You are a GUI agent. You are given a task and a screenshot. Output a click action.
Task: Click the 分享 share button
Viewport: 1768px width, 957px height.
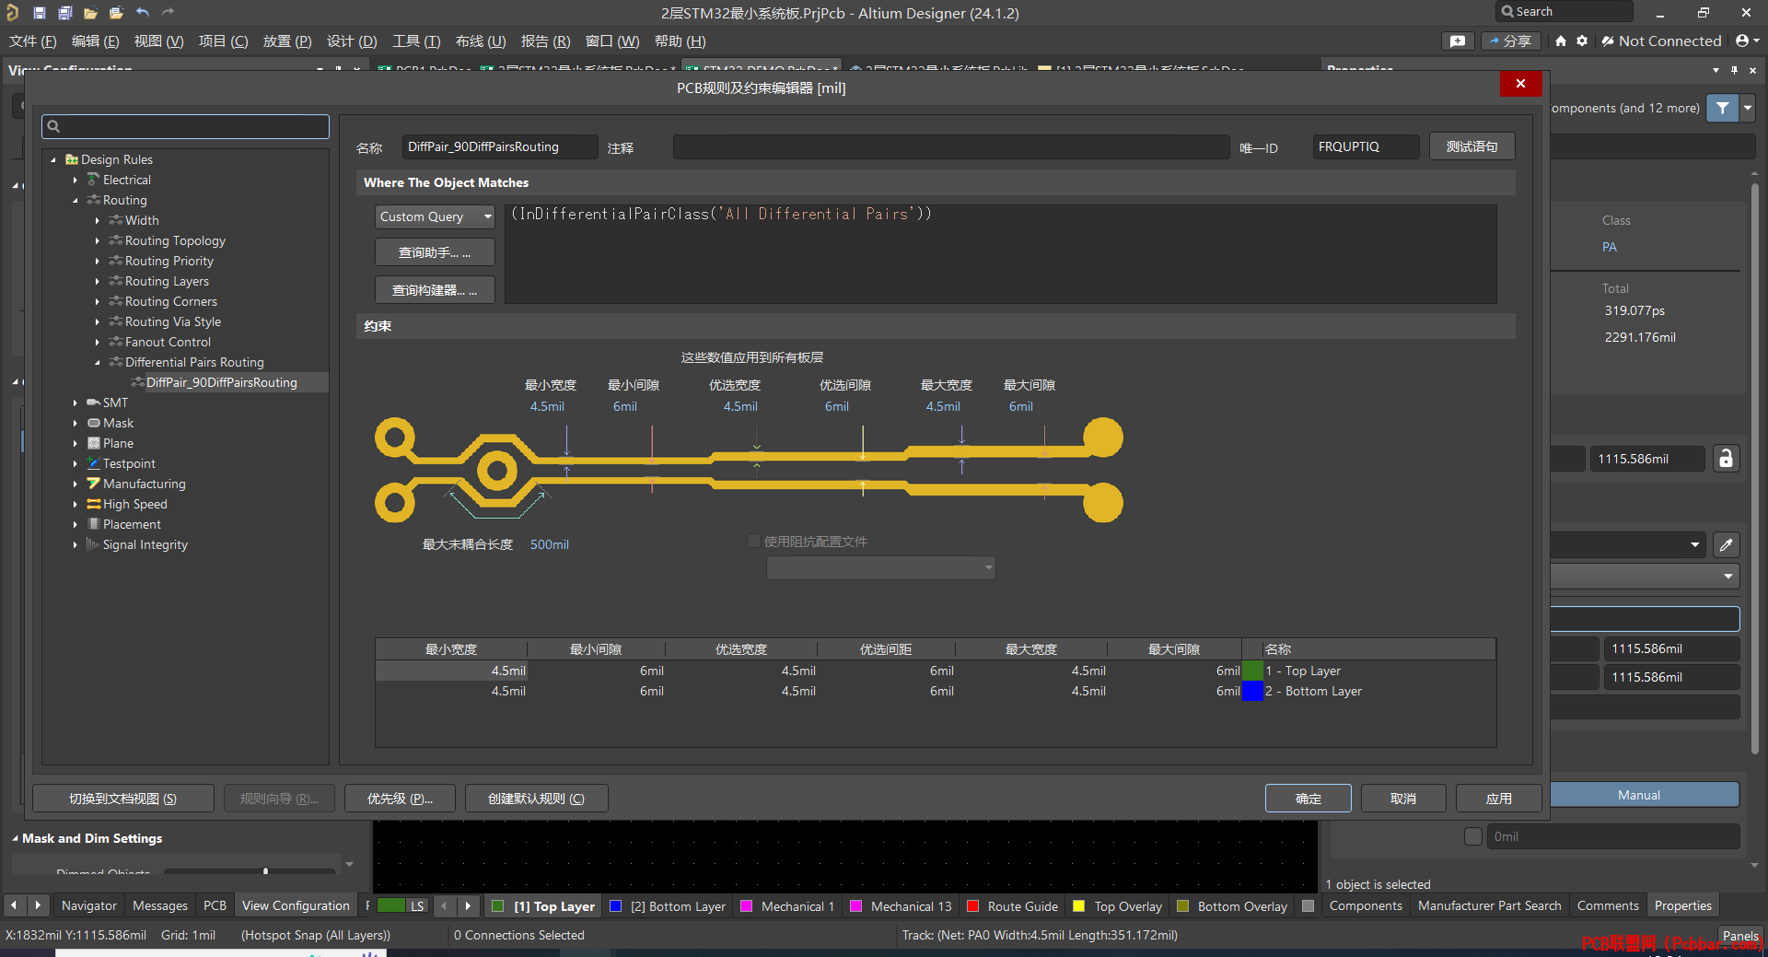tap(1510, 41)
